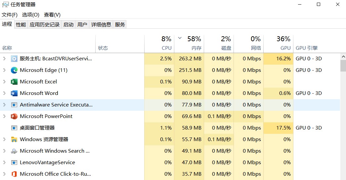
Task: Click the Microsoft Windows Search icon
Action: (x=14, y=151)
